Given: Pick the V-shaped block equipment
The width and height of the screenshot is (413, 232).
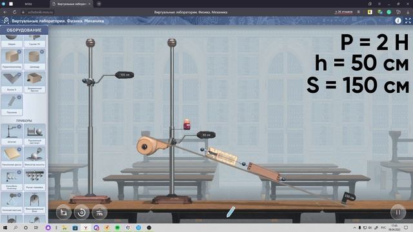Looking at the screenshot, I should pos(12,82).
